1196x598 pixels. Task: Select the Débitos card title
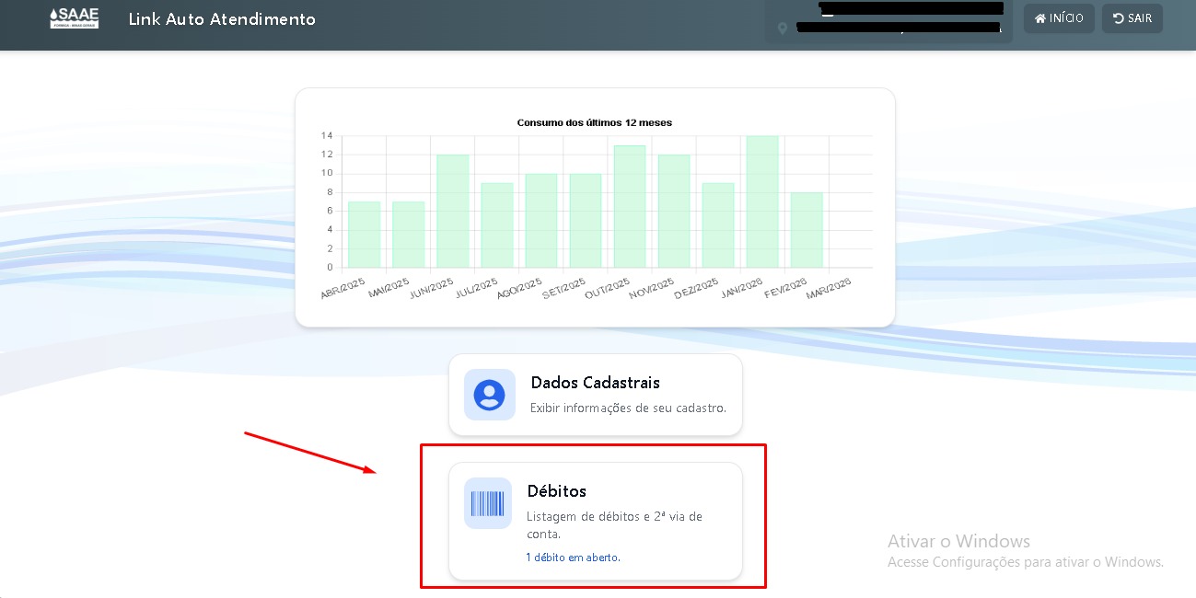556,491
